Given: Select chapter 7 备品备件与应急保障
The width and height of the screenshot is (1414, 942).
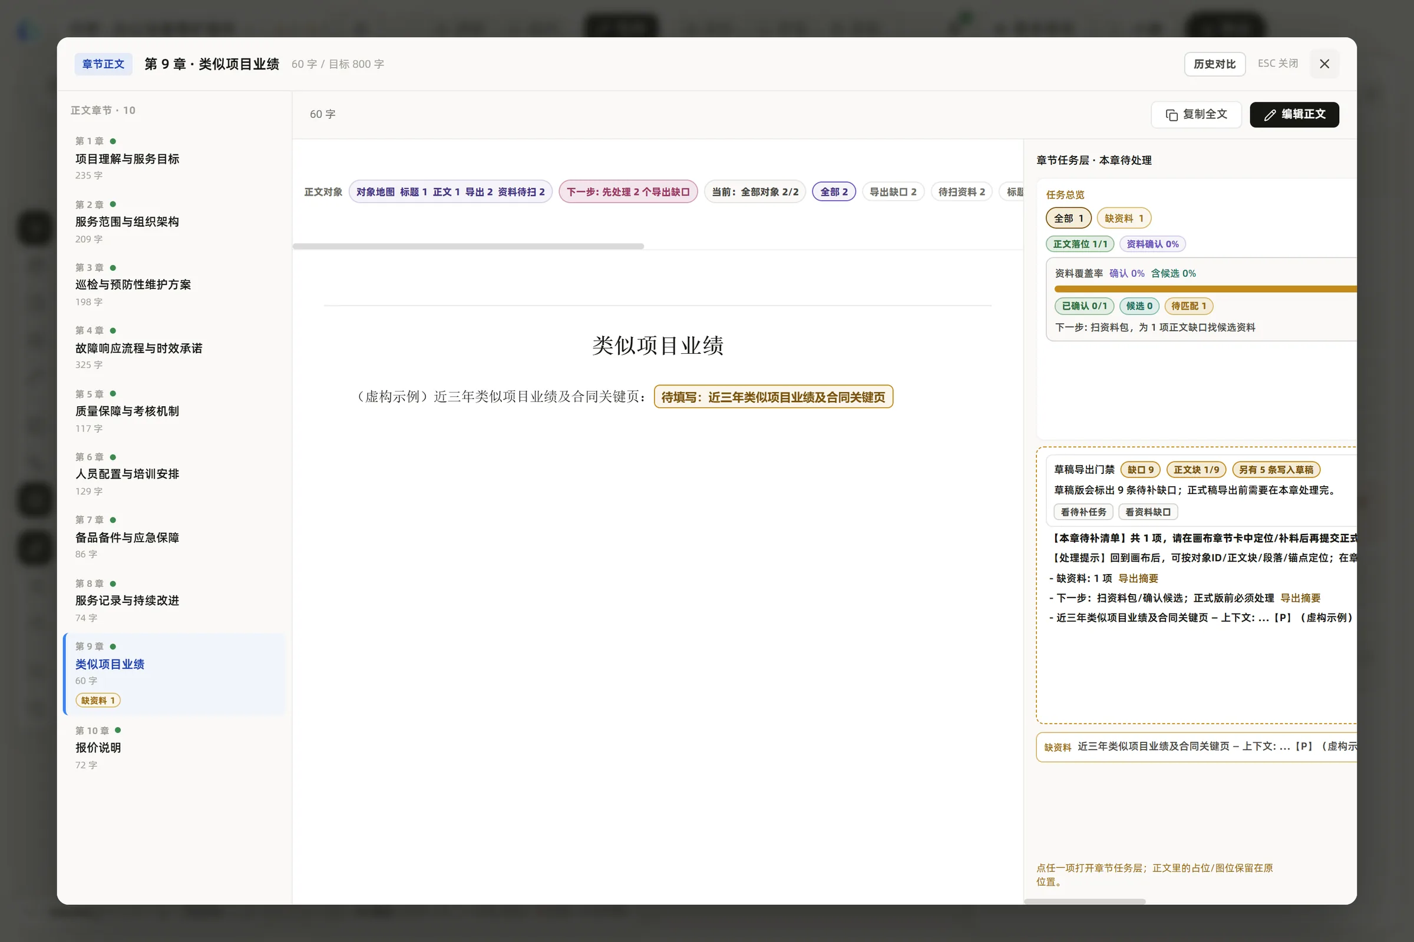Looking at the screenshot, I should (173, 536).
